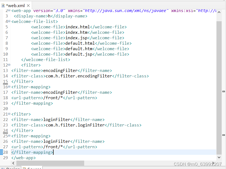Screen dimensions: 226x169
Task: Click the vertical scrollbar down arrow
Action: pos(219,157)
